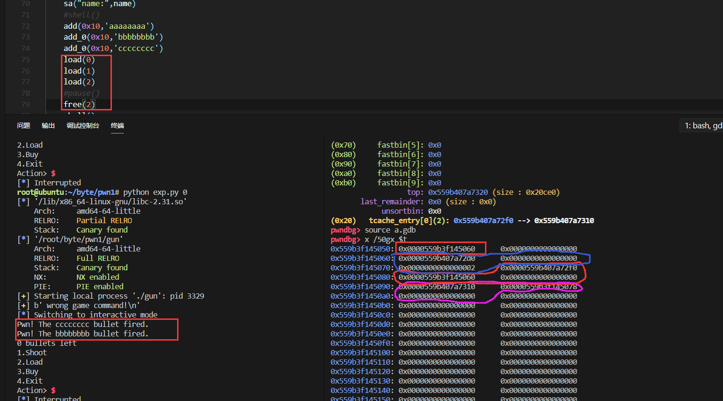Viewport: 723px width, 401px height.
Task: Click the libc-2.31.so path in terminal output
Action: 110,201
